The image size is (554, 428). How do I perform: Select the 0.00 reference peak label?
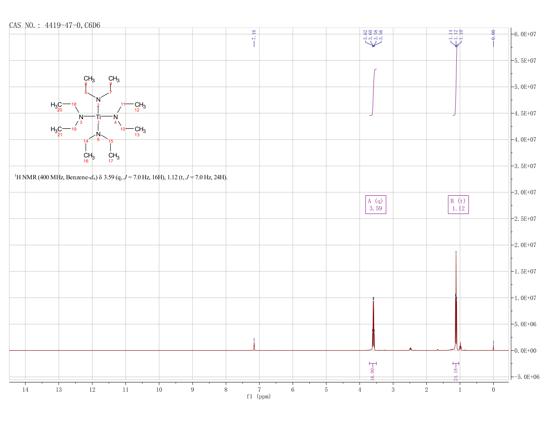click(x=493, y=35)
